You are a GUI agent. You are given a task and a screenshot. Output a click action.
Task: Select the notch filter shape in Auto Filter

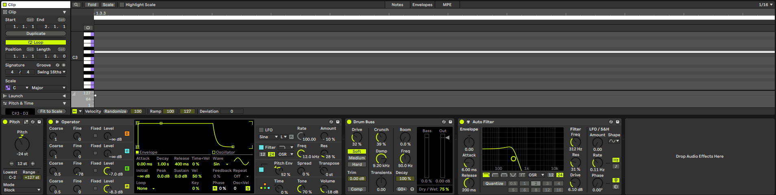513,175
